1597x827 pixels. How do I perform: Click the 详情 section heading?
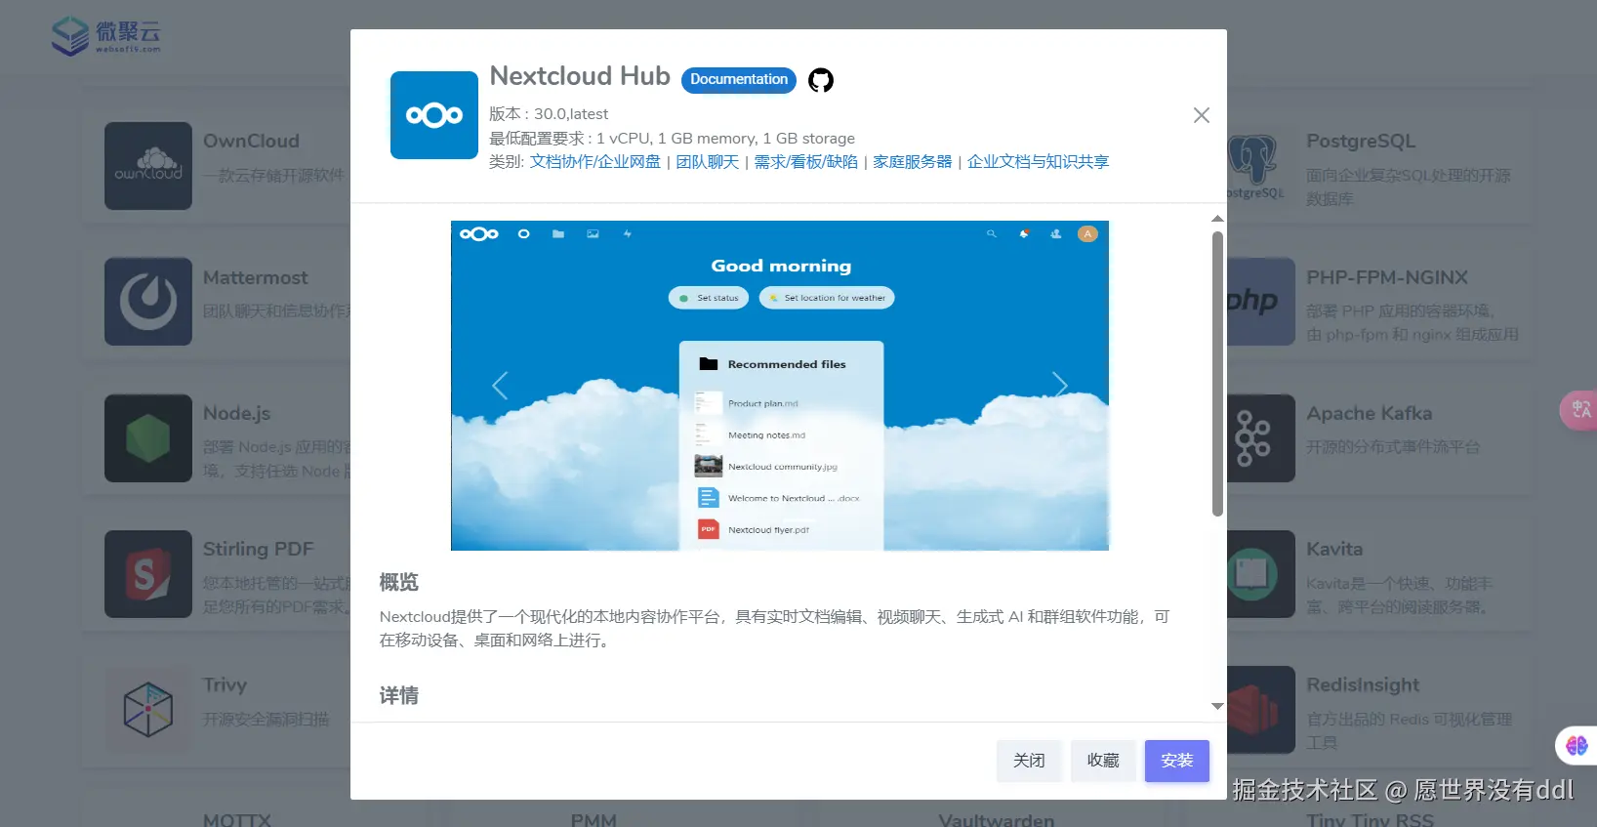coord(398,696)
